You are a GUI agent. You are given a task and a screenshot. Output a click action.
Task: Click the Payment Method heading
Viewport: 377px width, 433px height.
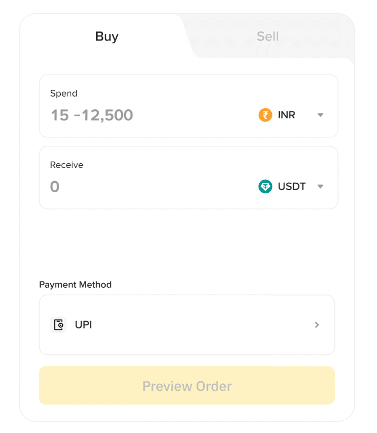75,285
